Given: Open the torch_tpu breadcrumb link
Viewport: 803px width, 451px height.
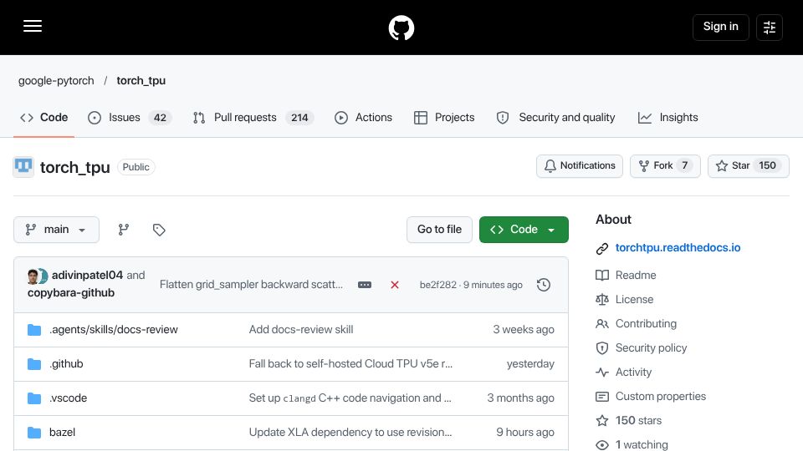Looking at the screenshot, I should point(141,81).
